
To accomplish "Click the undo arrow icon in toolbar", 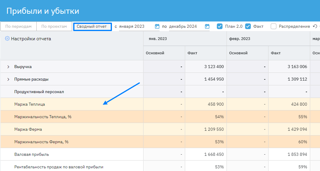I will 315,26.
